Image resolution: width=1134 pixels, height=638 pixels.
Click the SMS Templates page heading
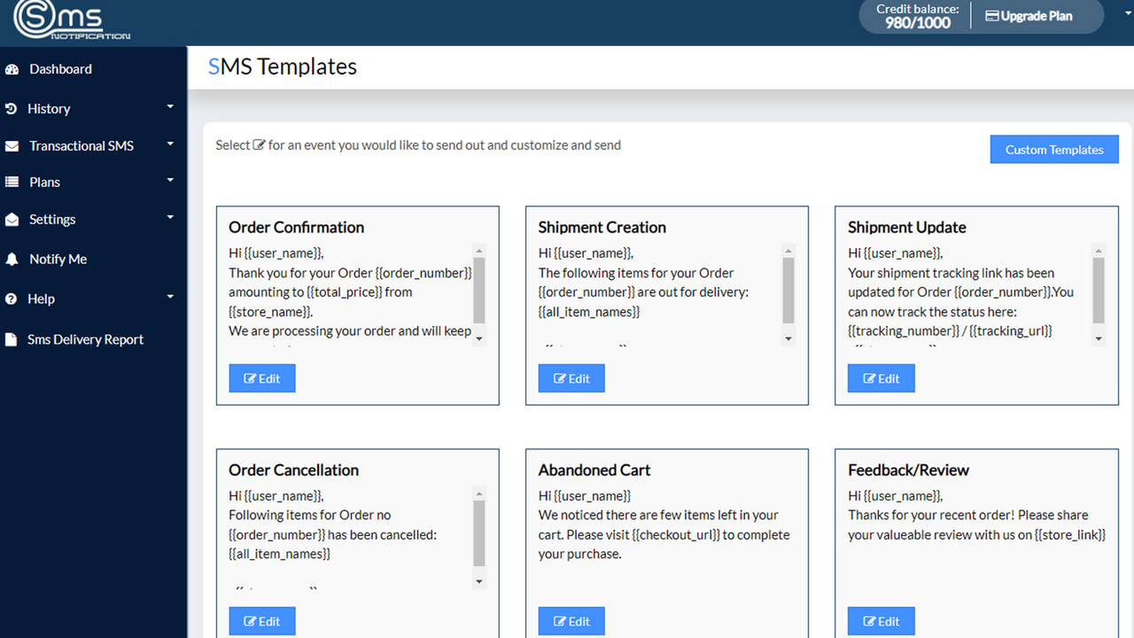pos(283,66)
